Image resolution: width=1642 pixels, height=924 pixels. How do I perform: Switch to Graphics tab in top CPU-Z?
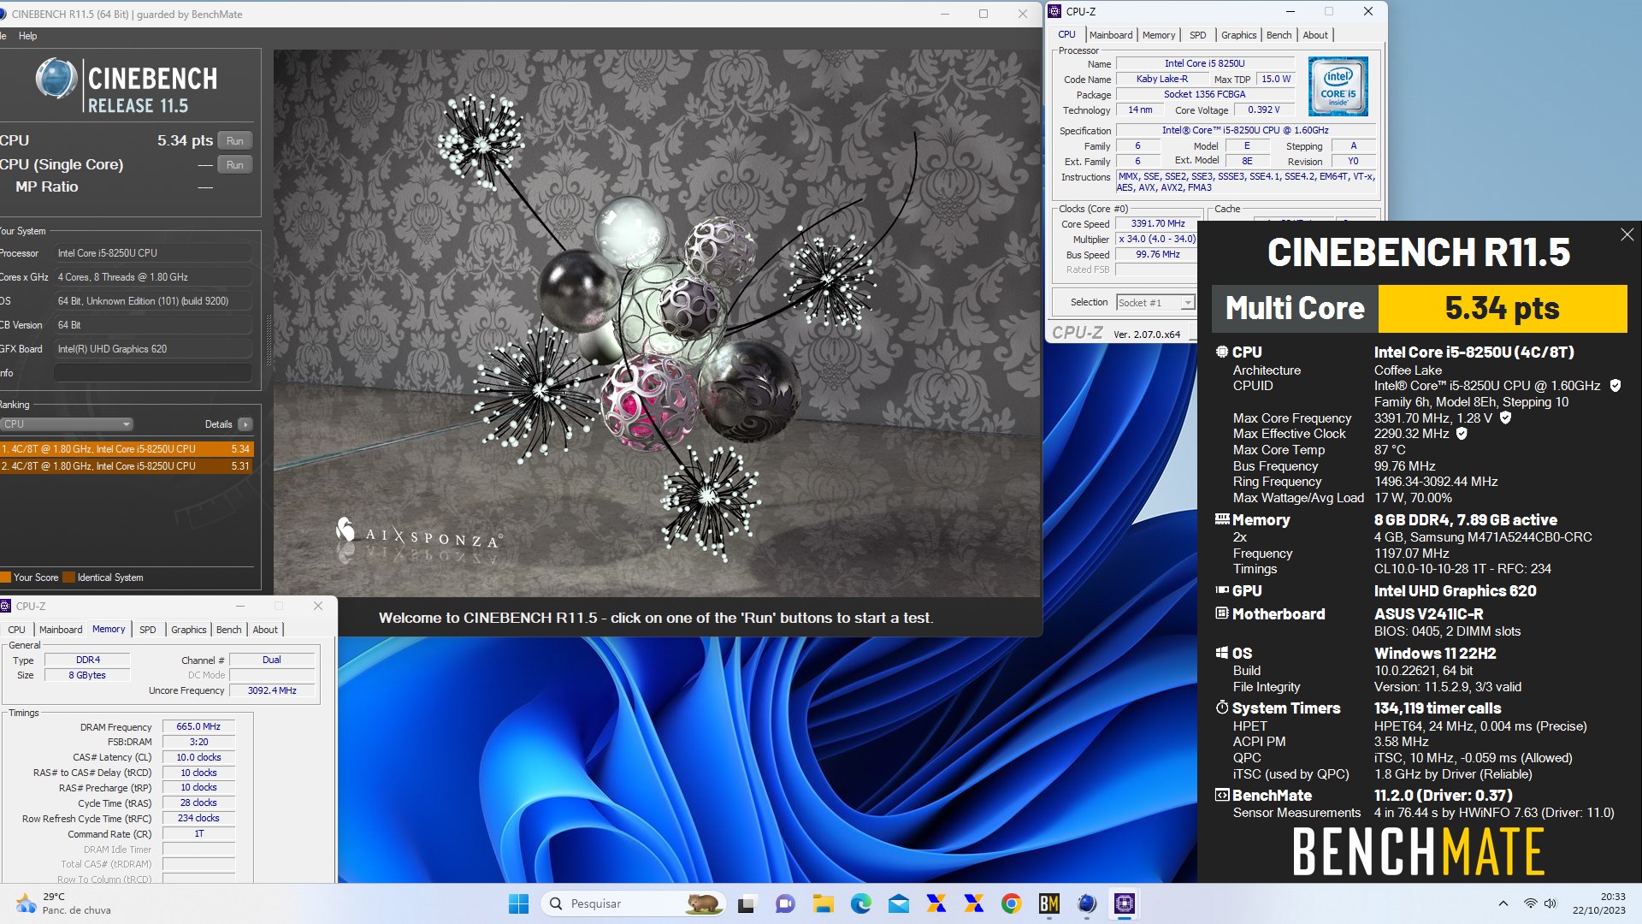[1238, 35]
